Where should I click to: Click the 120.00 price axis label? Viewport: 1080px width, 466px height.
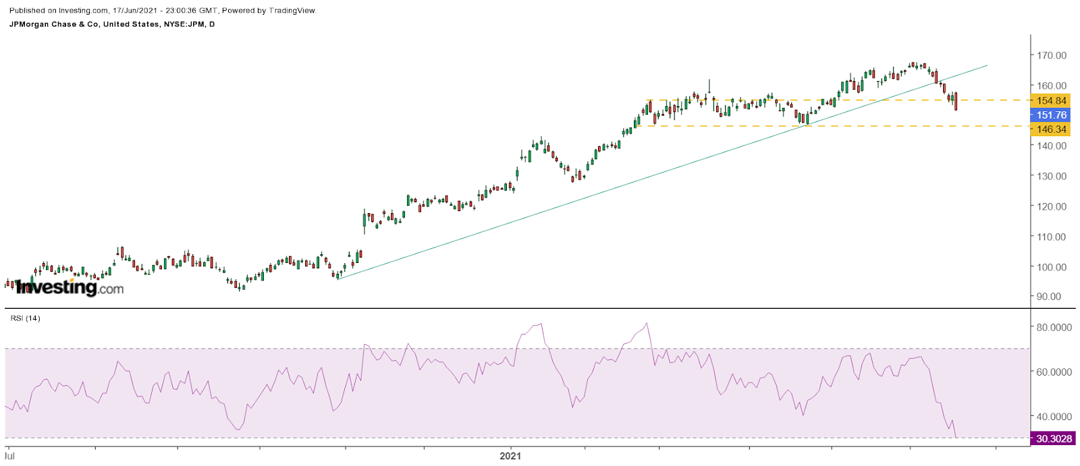1052,206
